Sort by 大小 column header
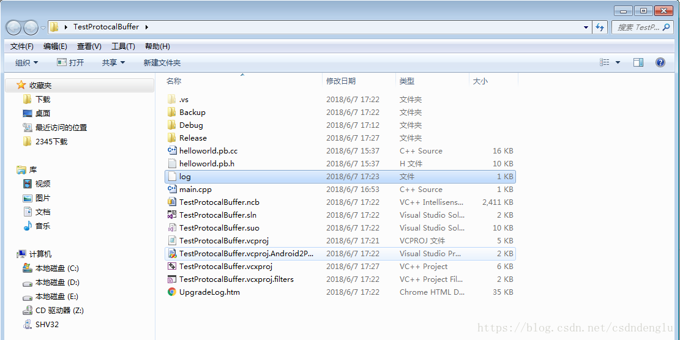Image resolution: width=680 pixels, height=340 pixels. [x=480, y=81]
